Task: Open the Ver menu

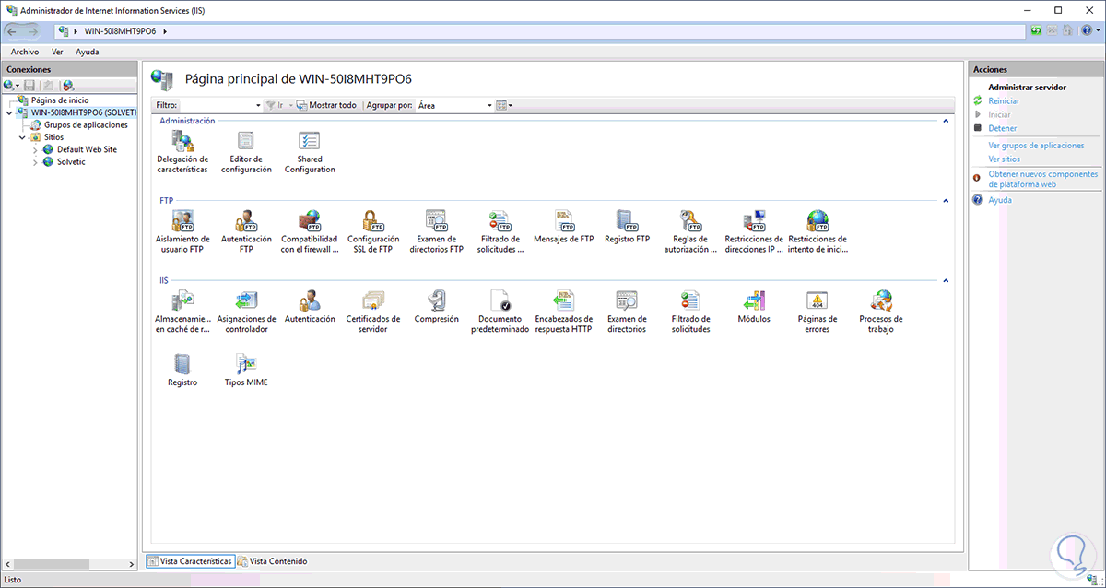Action: point(57,53)
